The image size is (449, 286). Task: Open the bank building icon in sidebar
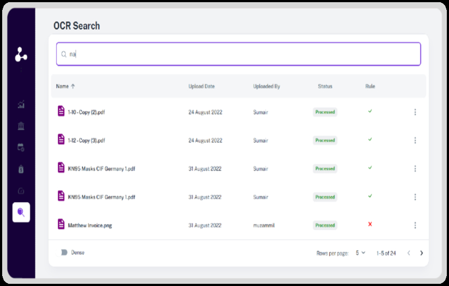[x=21, y=126]
